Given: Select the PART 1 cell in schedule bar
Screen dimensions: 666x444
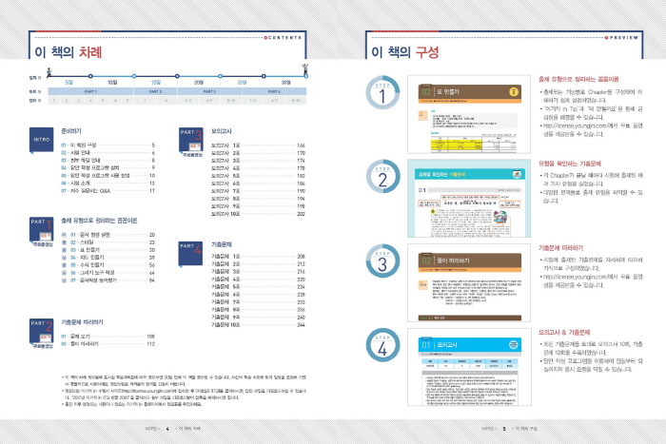Looking at the screenshot, I should (x=91, y=91).
